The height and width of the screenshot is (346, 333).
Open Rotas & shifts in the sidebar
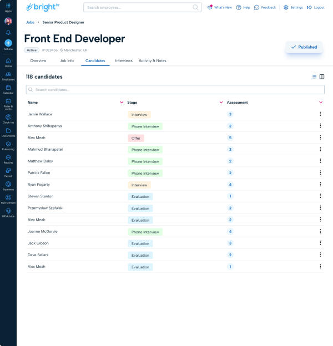(x=8, y=104)
